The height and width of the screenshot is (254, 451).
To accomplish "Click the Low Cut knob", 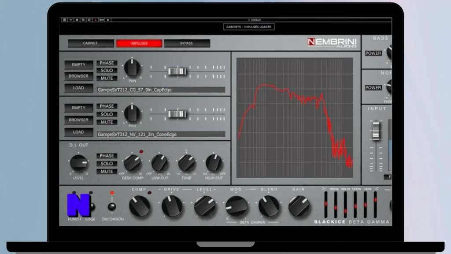I will coord(159,163).
